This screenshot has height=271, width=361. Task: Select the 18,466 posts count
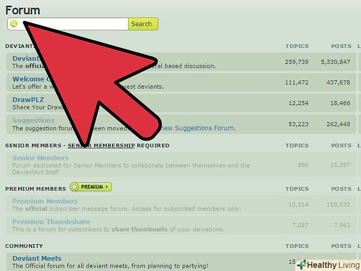[340, 103]
